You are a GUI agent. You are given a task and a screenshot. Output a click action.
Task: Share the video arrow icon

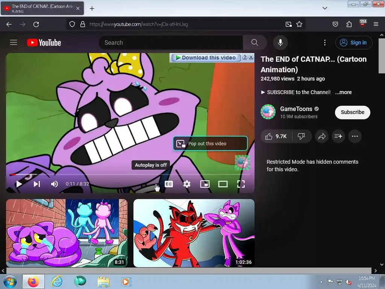322,136
